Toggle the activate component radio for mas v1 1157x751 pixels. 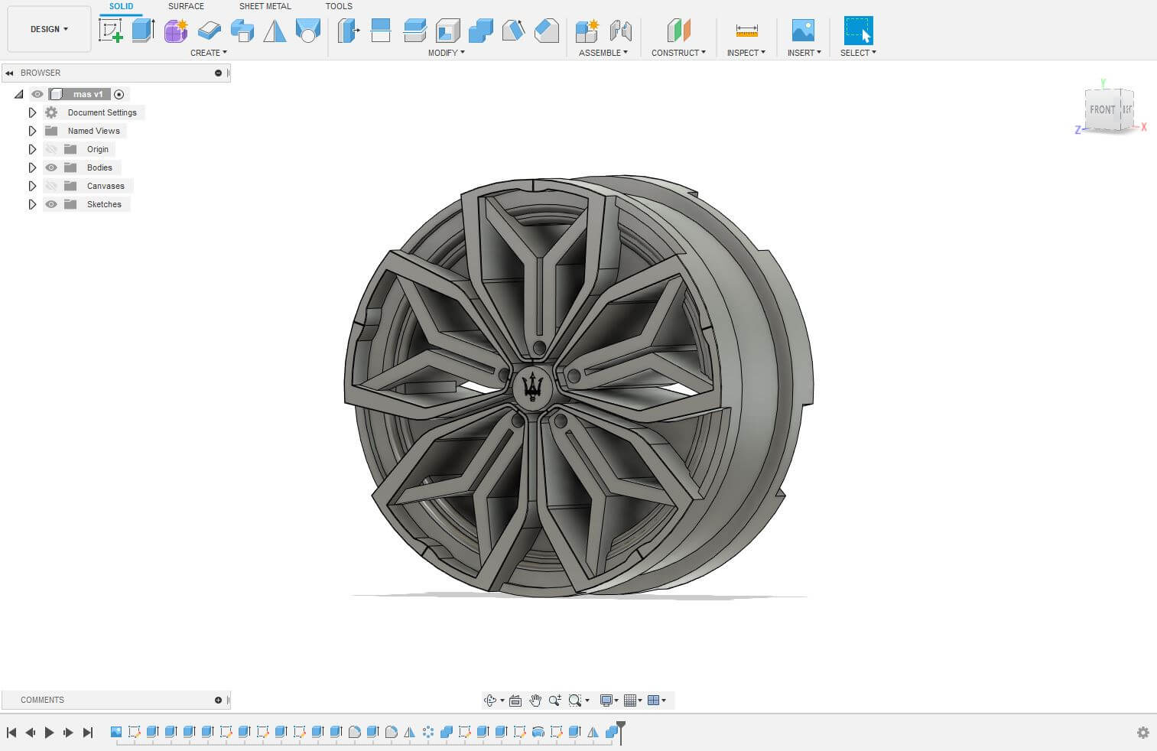click(x=119, y=94)
